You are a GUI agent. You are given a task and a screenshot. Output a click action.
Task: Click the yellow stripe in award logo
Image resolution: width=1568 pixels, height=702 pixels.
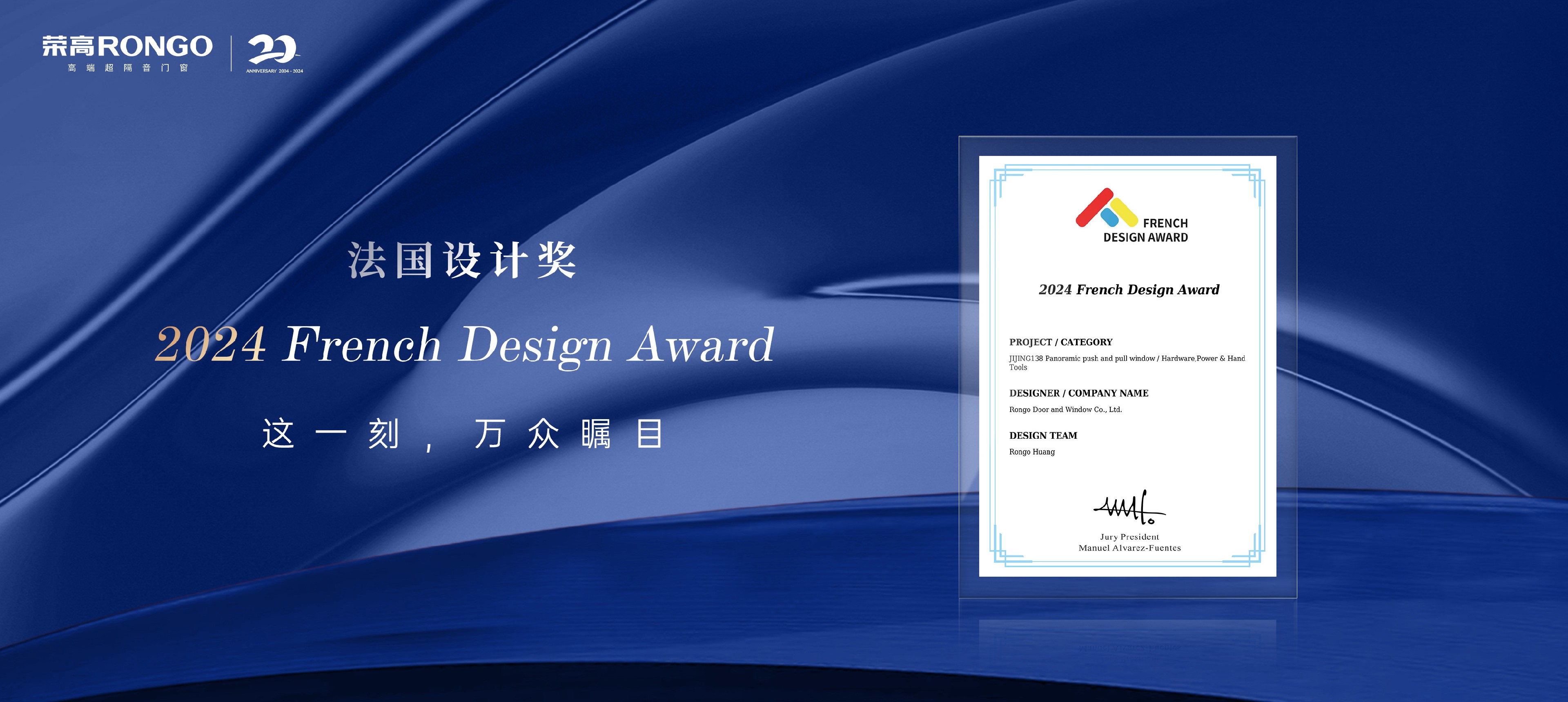(x=1125, y=212)
